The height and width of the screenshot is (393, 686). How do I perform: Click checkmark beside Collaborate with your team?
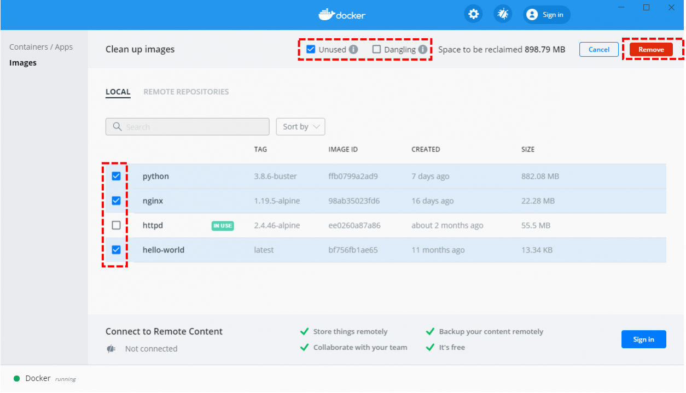[x=304, y=347]
